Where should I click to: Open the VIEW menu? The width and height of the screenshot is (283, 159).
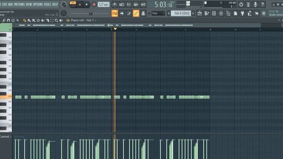[x=29, y=4]
